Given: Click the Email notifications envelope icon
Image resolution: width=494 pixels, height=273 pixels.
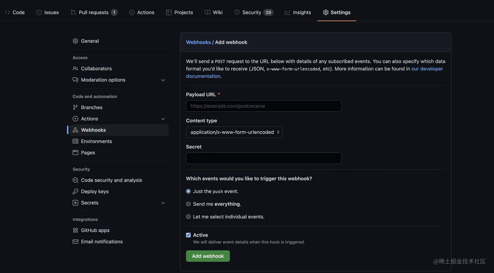Looking at the screenshot, I should point(75,242).
